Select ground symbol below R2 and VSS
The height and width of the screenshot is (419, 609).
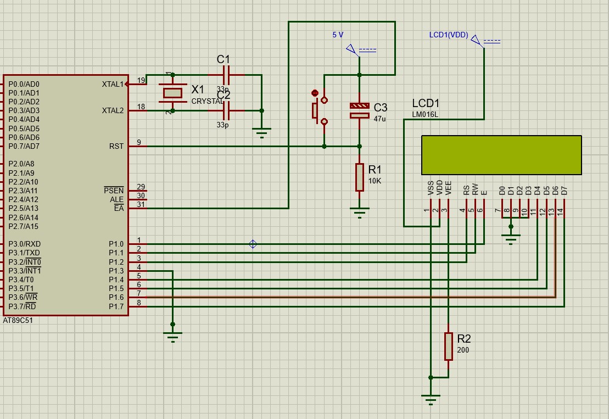click(x=431, y=400)
